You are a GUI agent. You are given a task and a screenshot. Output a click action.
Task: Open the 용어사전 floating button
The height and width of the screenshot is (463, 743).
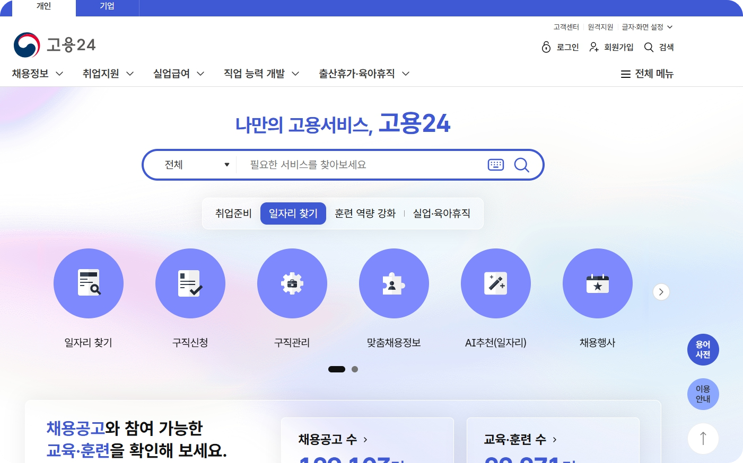[703, 350]
